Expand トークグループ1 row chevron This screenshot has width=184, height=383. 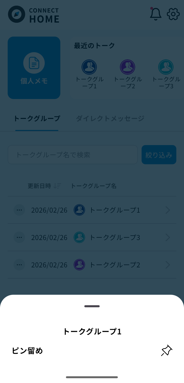pos(168,210)
